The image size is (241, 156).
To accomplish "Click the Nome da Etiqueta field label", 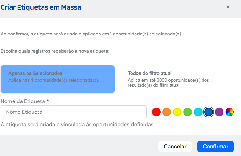I will pyautogui.click(x=23, y=101).
